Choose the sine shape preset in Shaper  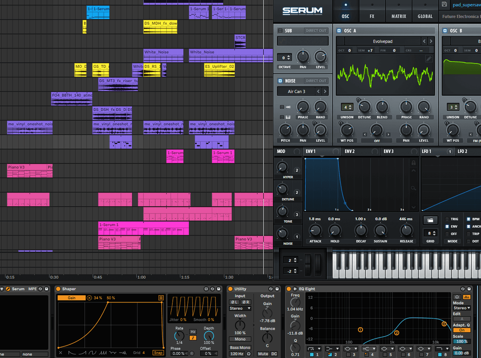(x=92, y=353)
